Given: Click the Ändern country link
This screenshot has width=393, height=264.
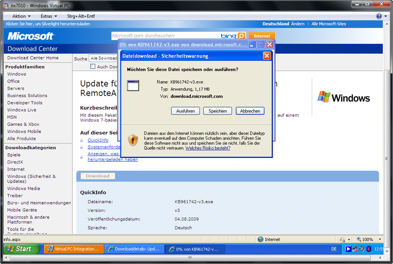Looking at the screenshot, I should pos(298,24).
